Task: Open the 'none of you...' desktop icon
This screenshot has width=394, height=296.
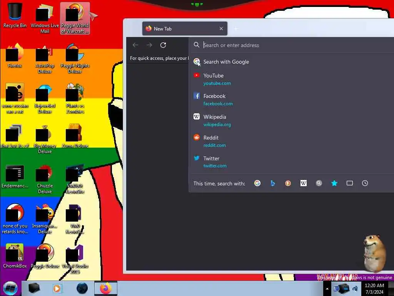Action: pos(15,219)
